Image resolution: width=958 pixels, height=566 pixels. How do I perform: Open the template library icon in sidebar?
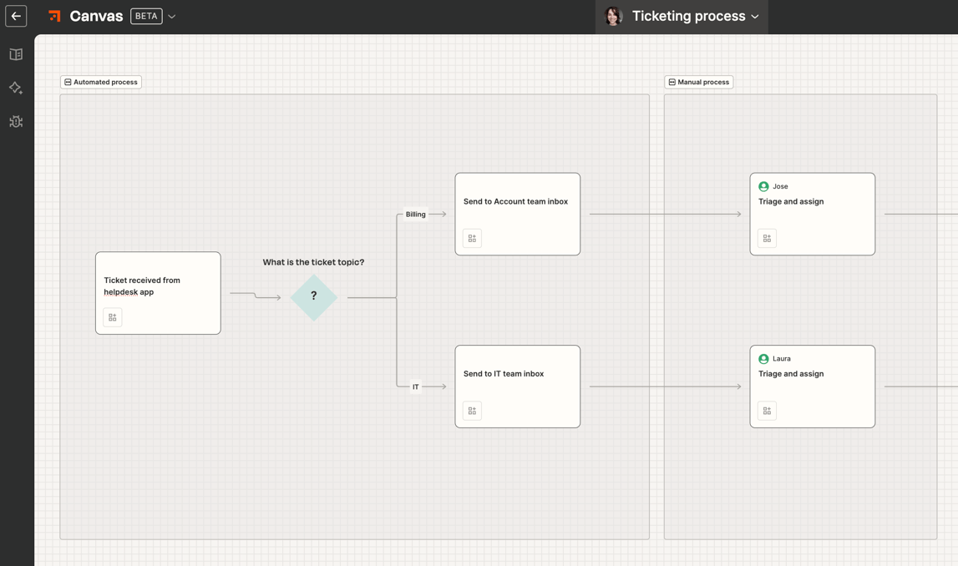(x=15, y=53)
